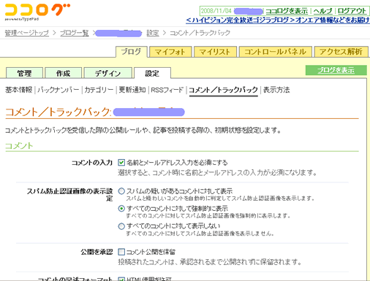Toggle HTML使用を許可 checkbox

click(x=121, y=280)
